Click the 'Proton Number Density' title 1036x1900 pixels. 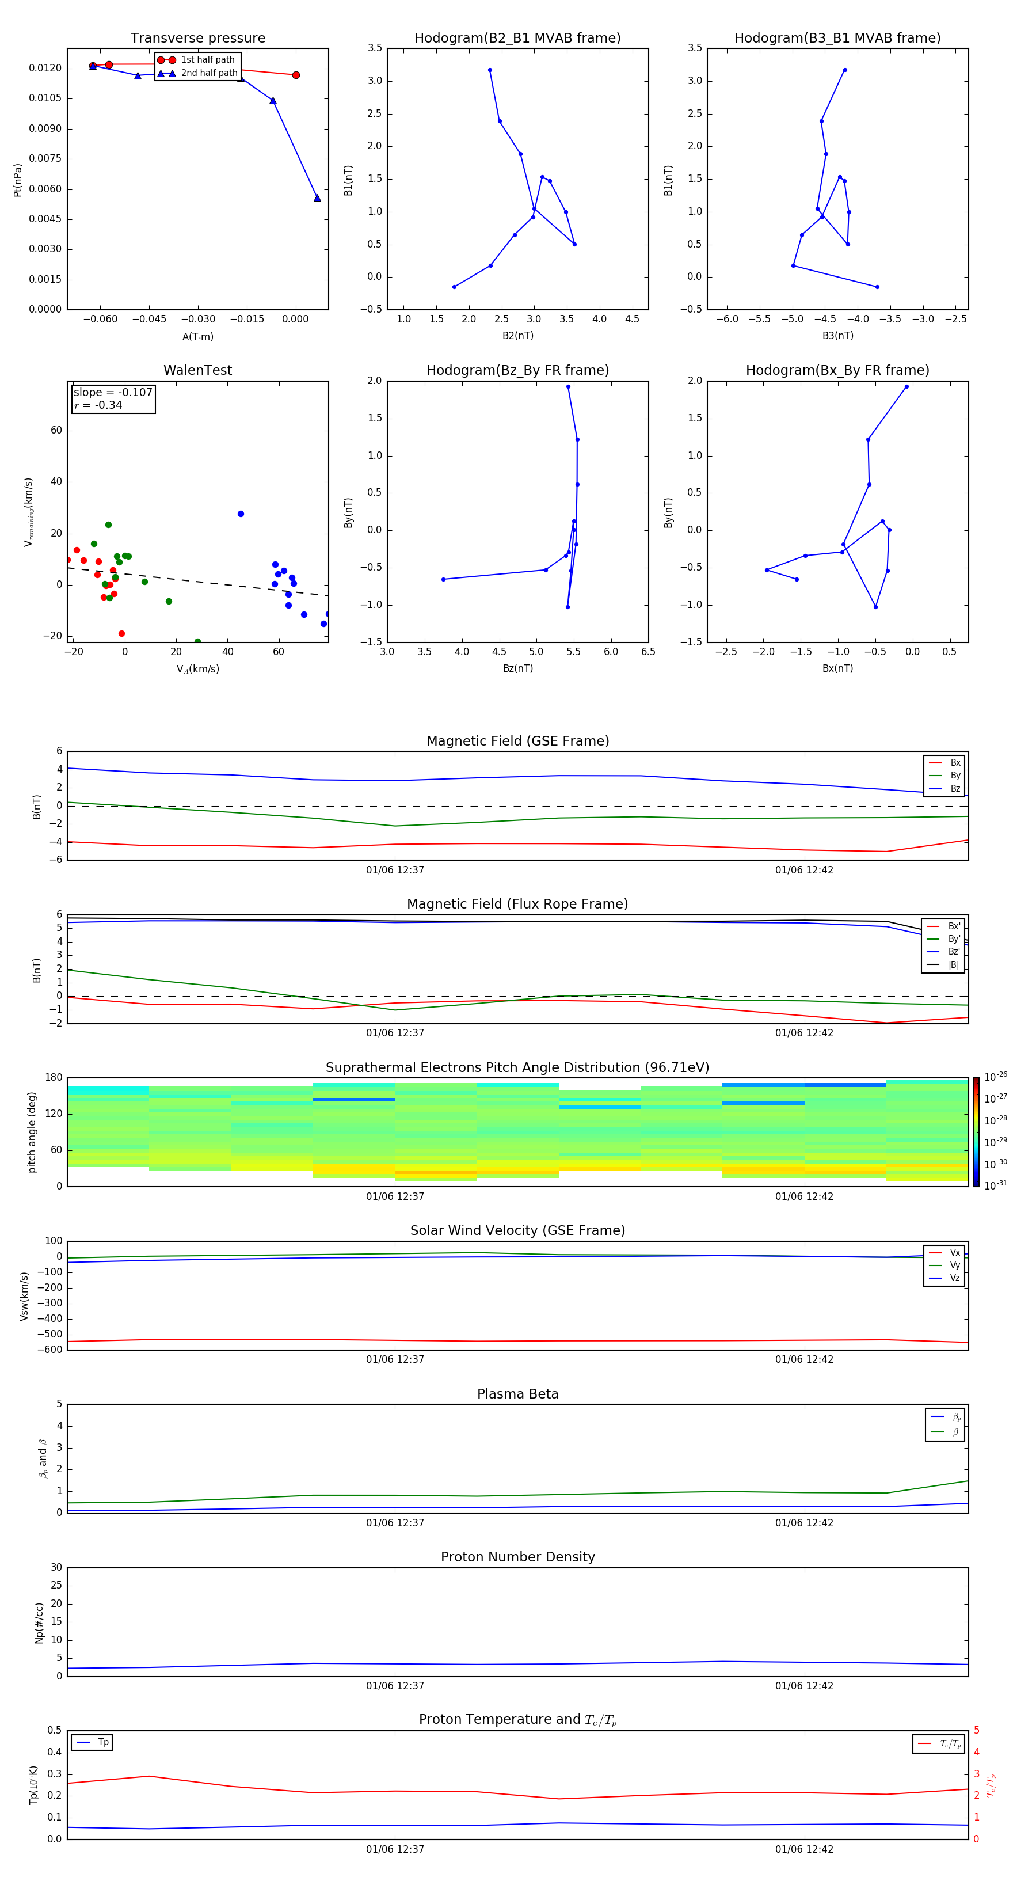click(517, 1557)
